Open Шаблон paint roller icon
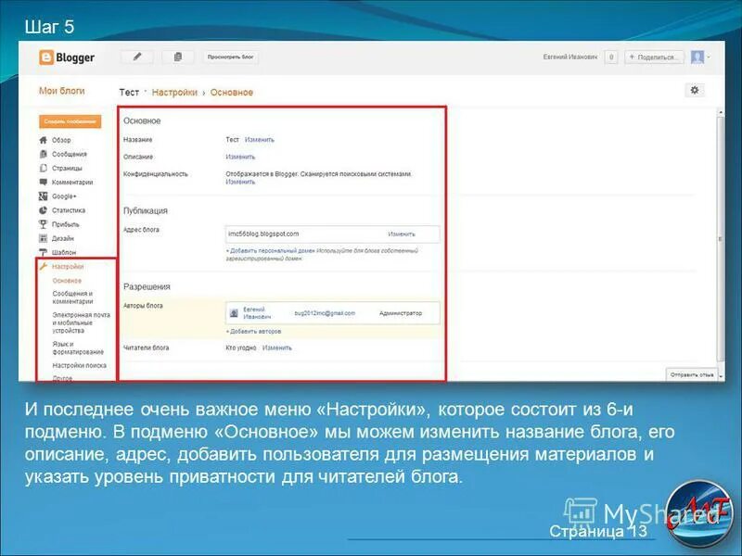Screen dimensions: 742x556 (43, 252)
